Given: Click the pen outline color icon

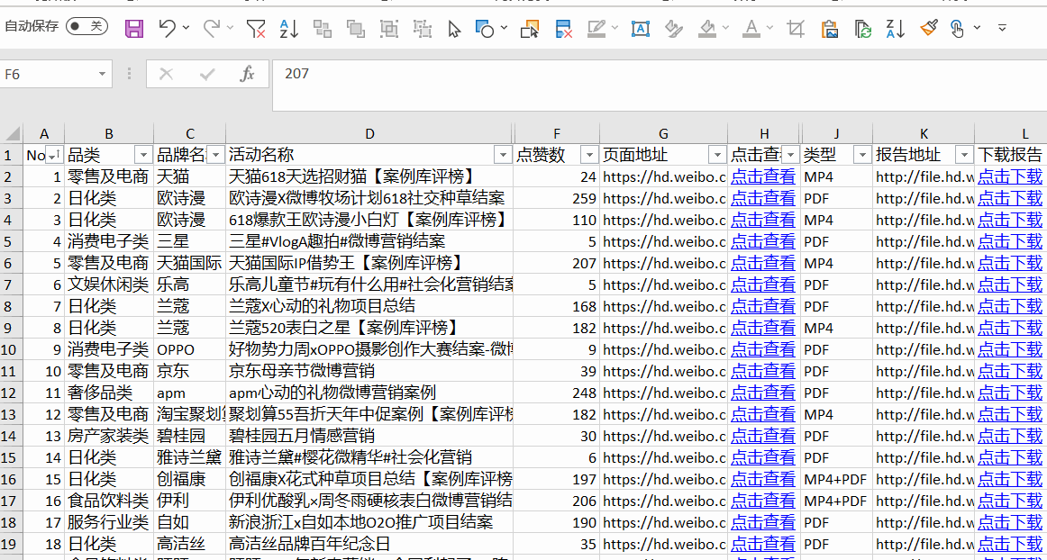Looking at the screenshot, I should (596, 28).
